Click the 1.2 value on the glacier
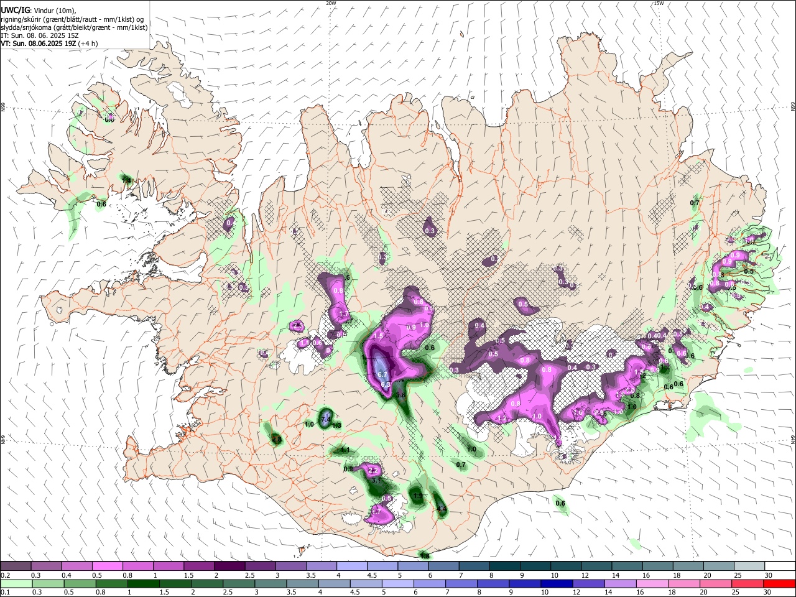This screenshot has height=597, width=796. [502, 419]
